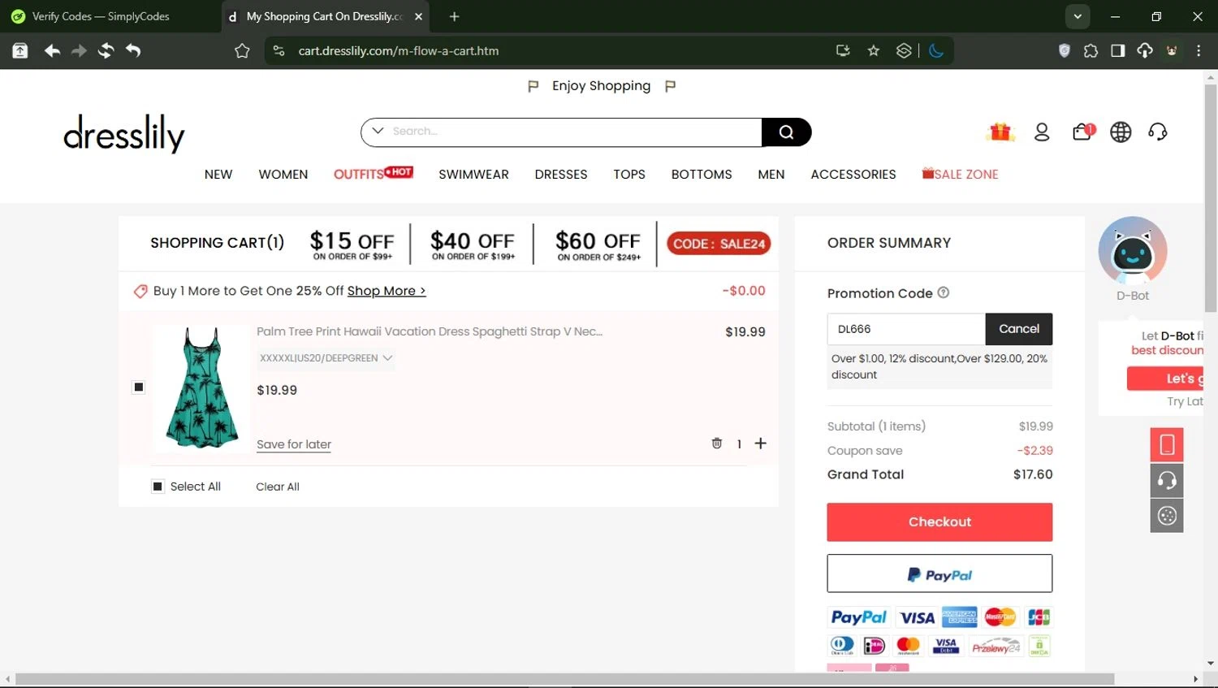This screenshot has width=1218, height=688.
Task: Open the shopping bag cart icon
Action: pos(1083,132)
